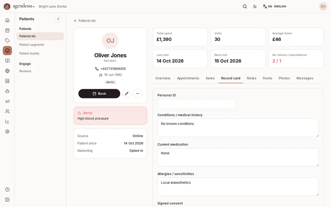Click the Allergies / sensitivities textarea
The width and height of the screenshot is (331, 207).
click(x=238, y=186)
